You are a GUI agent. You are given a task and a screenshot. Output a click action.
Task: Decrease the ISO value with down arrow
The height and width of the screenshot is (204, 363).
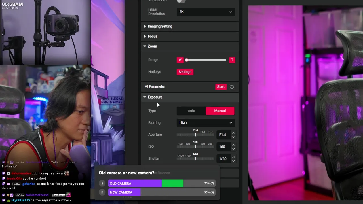point(233,149)
